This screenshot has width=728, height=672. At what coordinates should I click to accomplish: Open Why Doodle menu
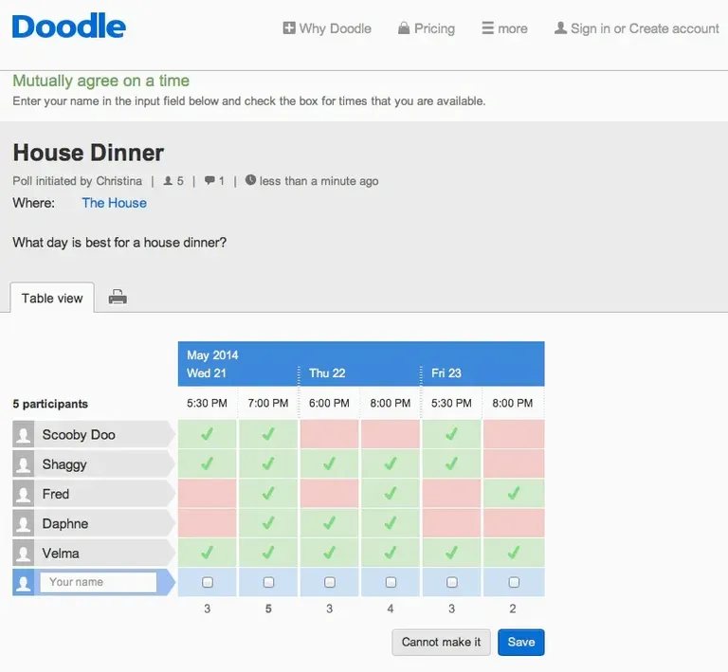pos(327,28)
